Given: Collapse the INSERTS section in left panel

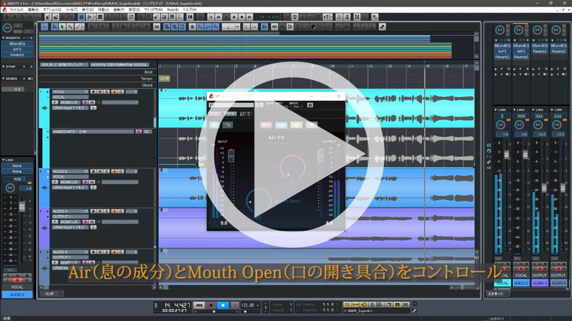Looking at the screenshot, I should click(4, 38).
